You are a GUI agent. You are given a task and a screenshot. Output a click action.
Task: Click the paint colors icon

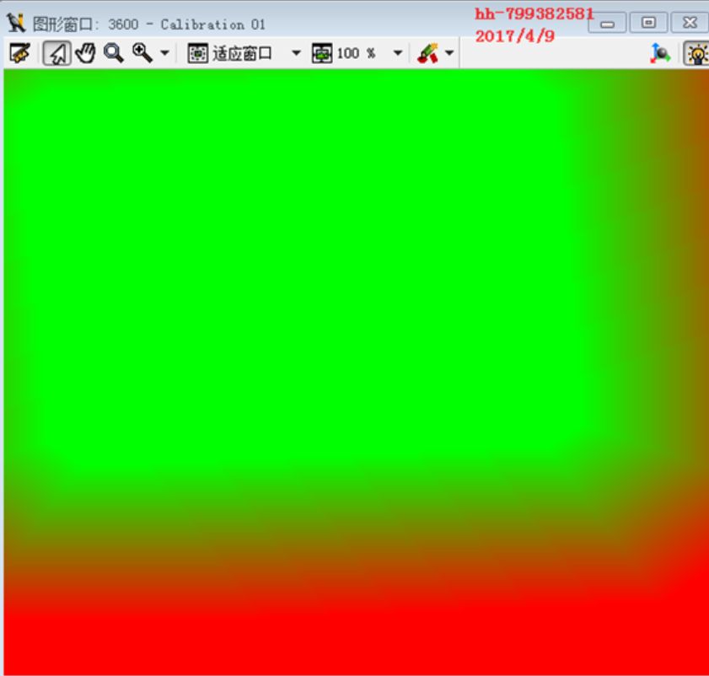427,53
